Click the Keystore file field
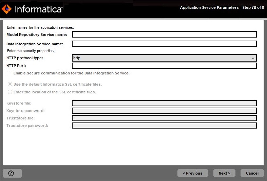The height and width of the screenshot is (181, 267). (x=164, y=103)
